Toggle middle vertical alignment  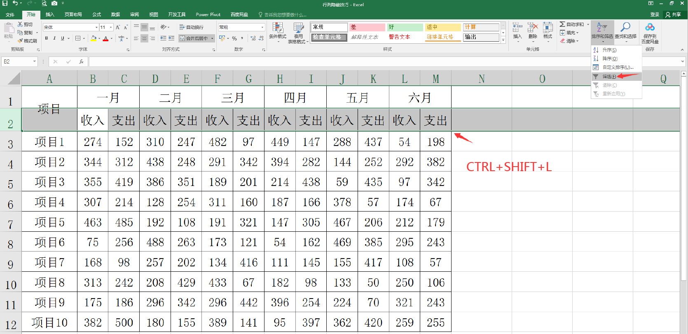click(x=144, y=27)
